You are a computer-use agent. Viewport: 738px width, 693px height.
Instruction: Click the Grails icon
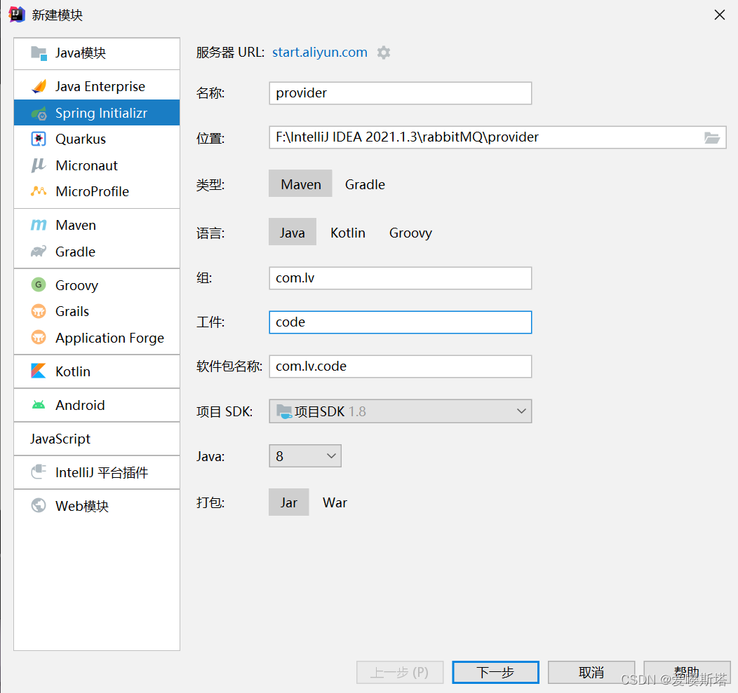tap(39, 311)
